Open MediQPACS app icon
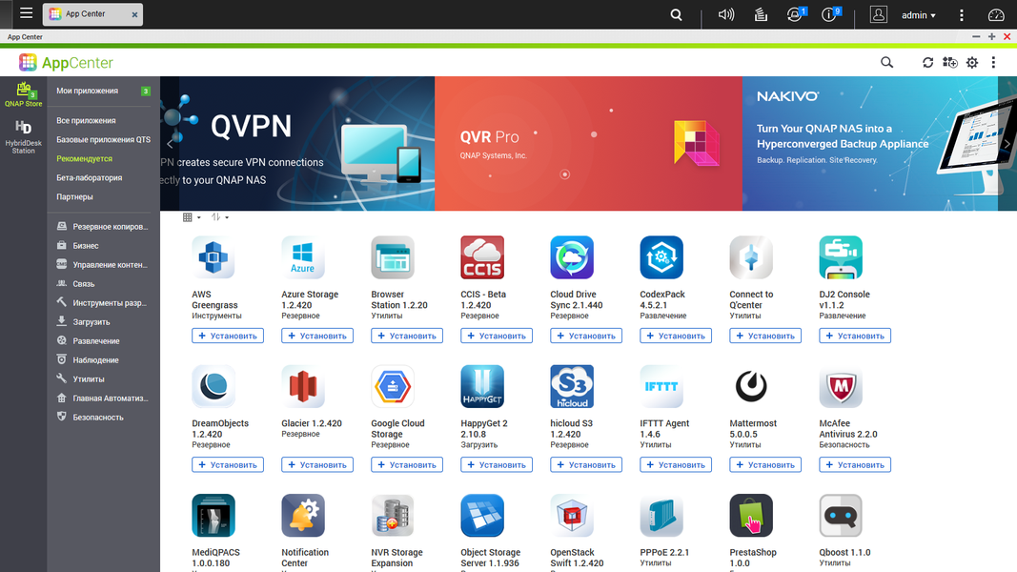 pyautogui.click(x=214, y=516)
